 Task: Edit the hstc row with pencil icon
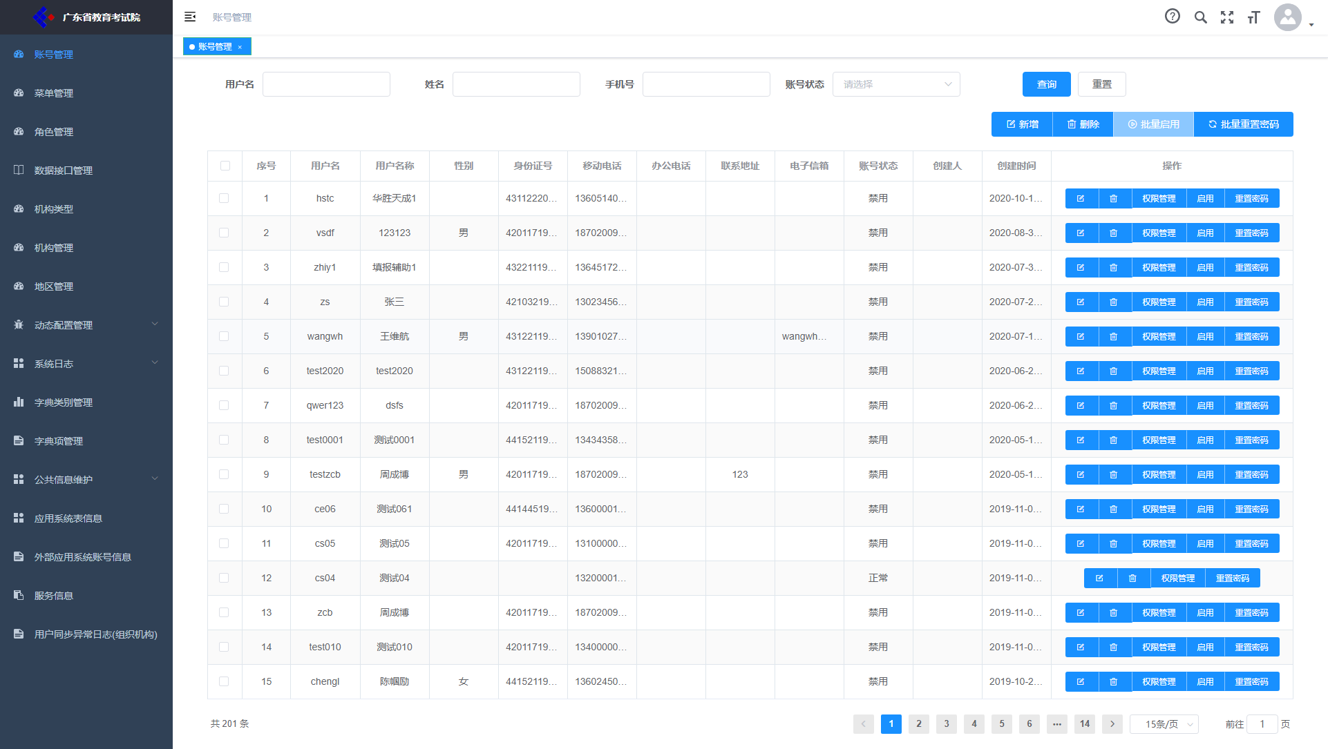coord(1081,198)
